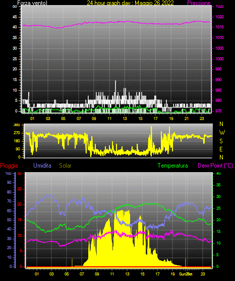Click the red 'Pioggia' legend label
The image size is (235, 281).
click(x=9, y=166)
